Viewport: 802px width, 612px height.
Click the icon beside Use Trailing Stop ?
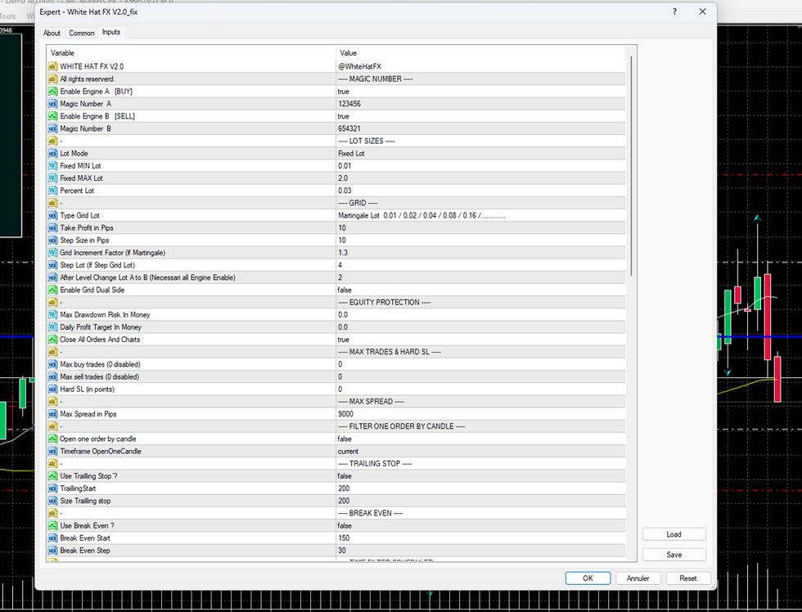tap(52, 476)
